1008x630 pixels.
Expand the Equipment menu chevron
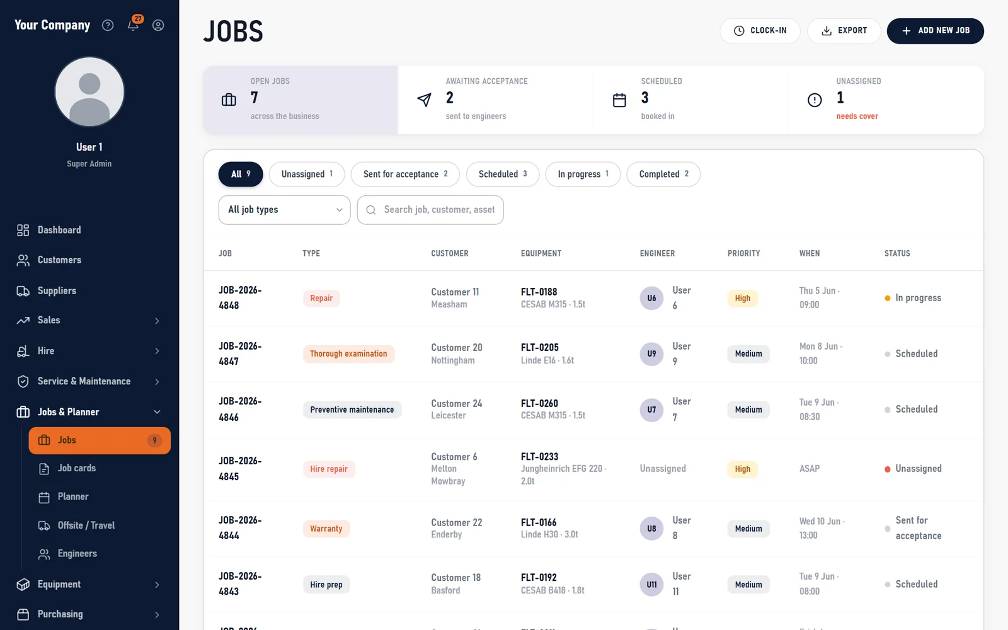point(157,585)
